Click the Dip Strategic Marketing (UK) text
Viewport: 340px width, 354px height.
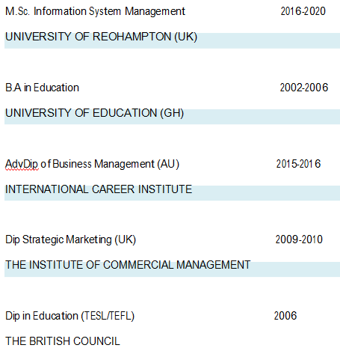71,240
